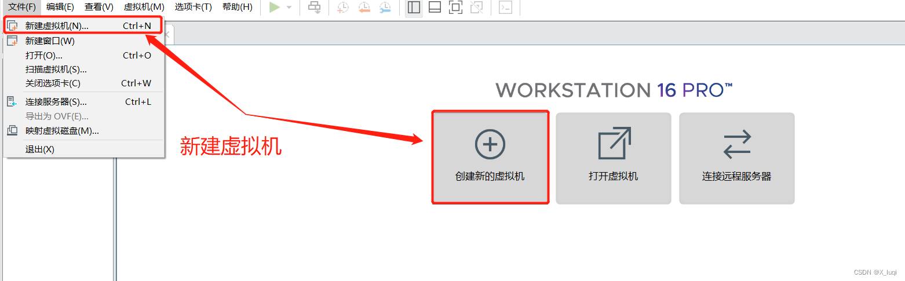905x281 pixels.
Task: Open the 虚拟机(M) menu
Action: [144, 7]
